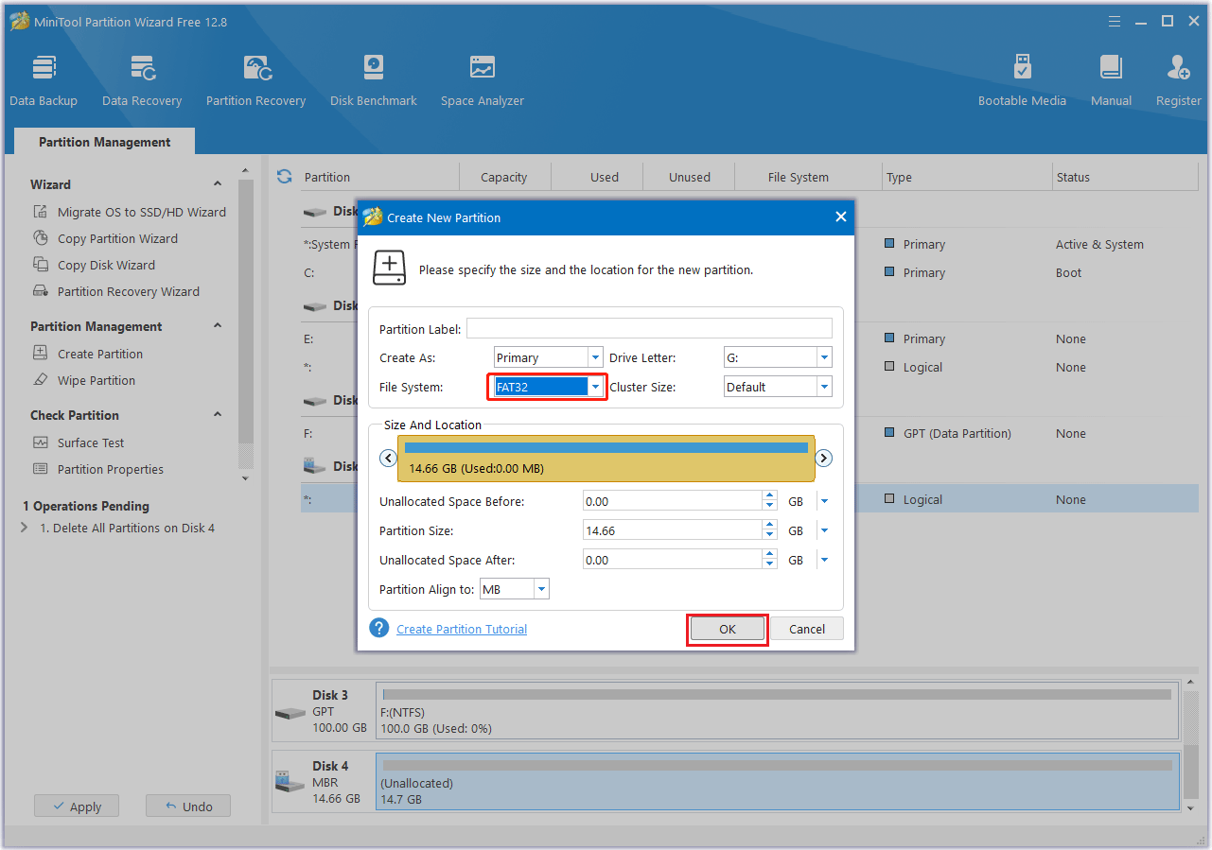The image size is (1212, 850).
Task: Open the Cluster Size dropdown
Action: pyautogui.click(x=824, y=387)
